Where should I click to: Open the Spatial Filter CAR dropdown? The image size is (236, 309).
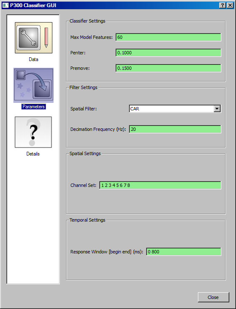coord(175,109)
